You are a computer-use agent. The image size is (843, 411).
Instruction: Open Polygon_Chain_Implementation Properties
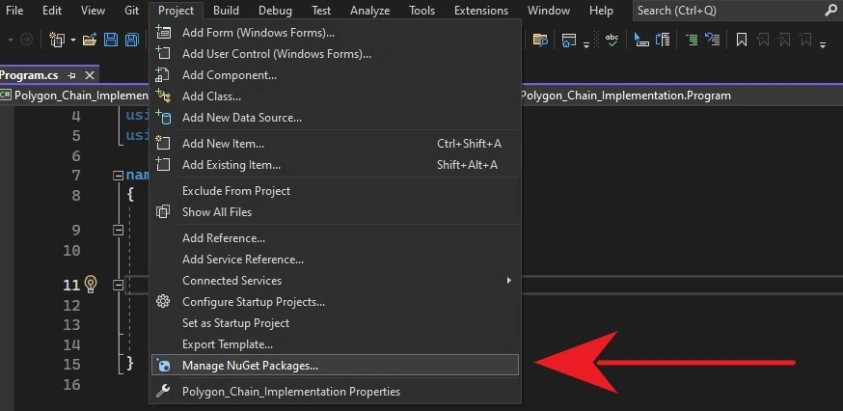335,392
